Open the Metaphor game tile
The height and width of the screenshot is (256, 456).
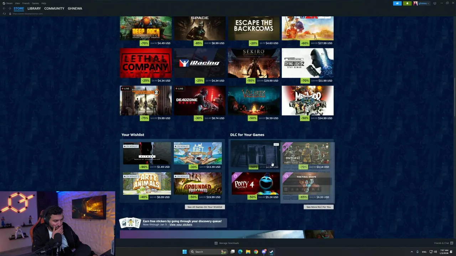point(308,101)
